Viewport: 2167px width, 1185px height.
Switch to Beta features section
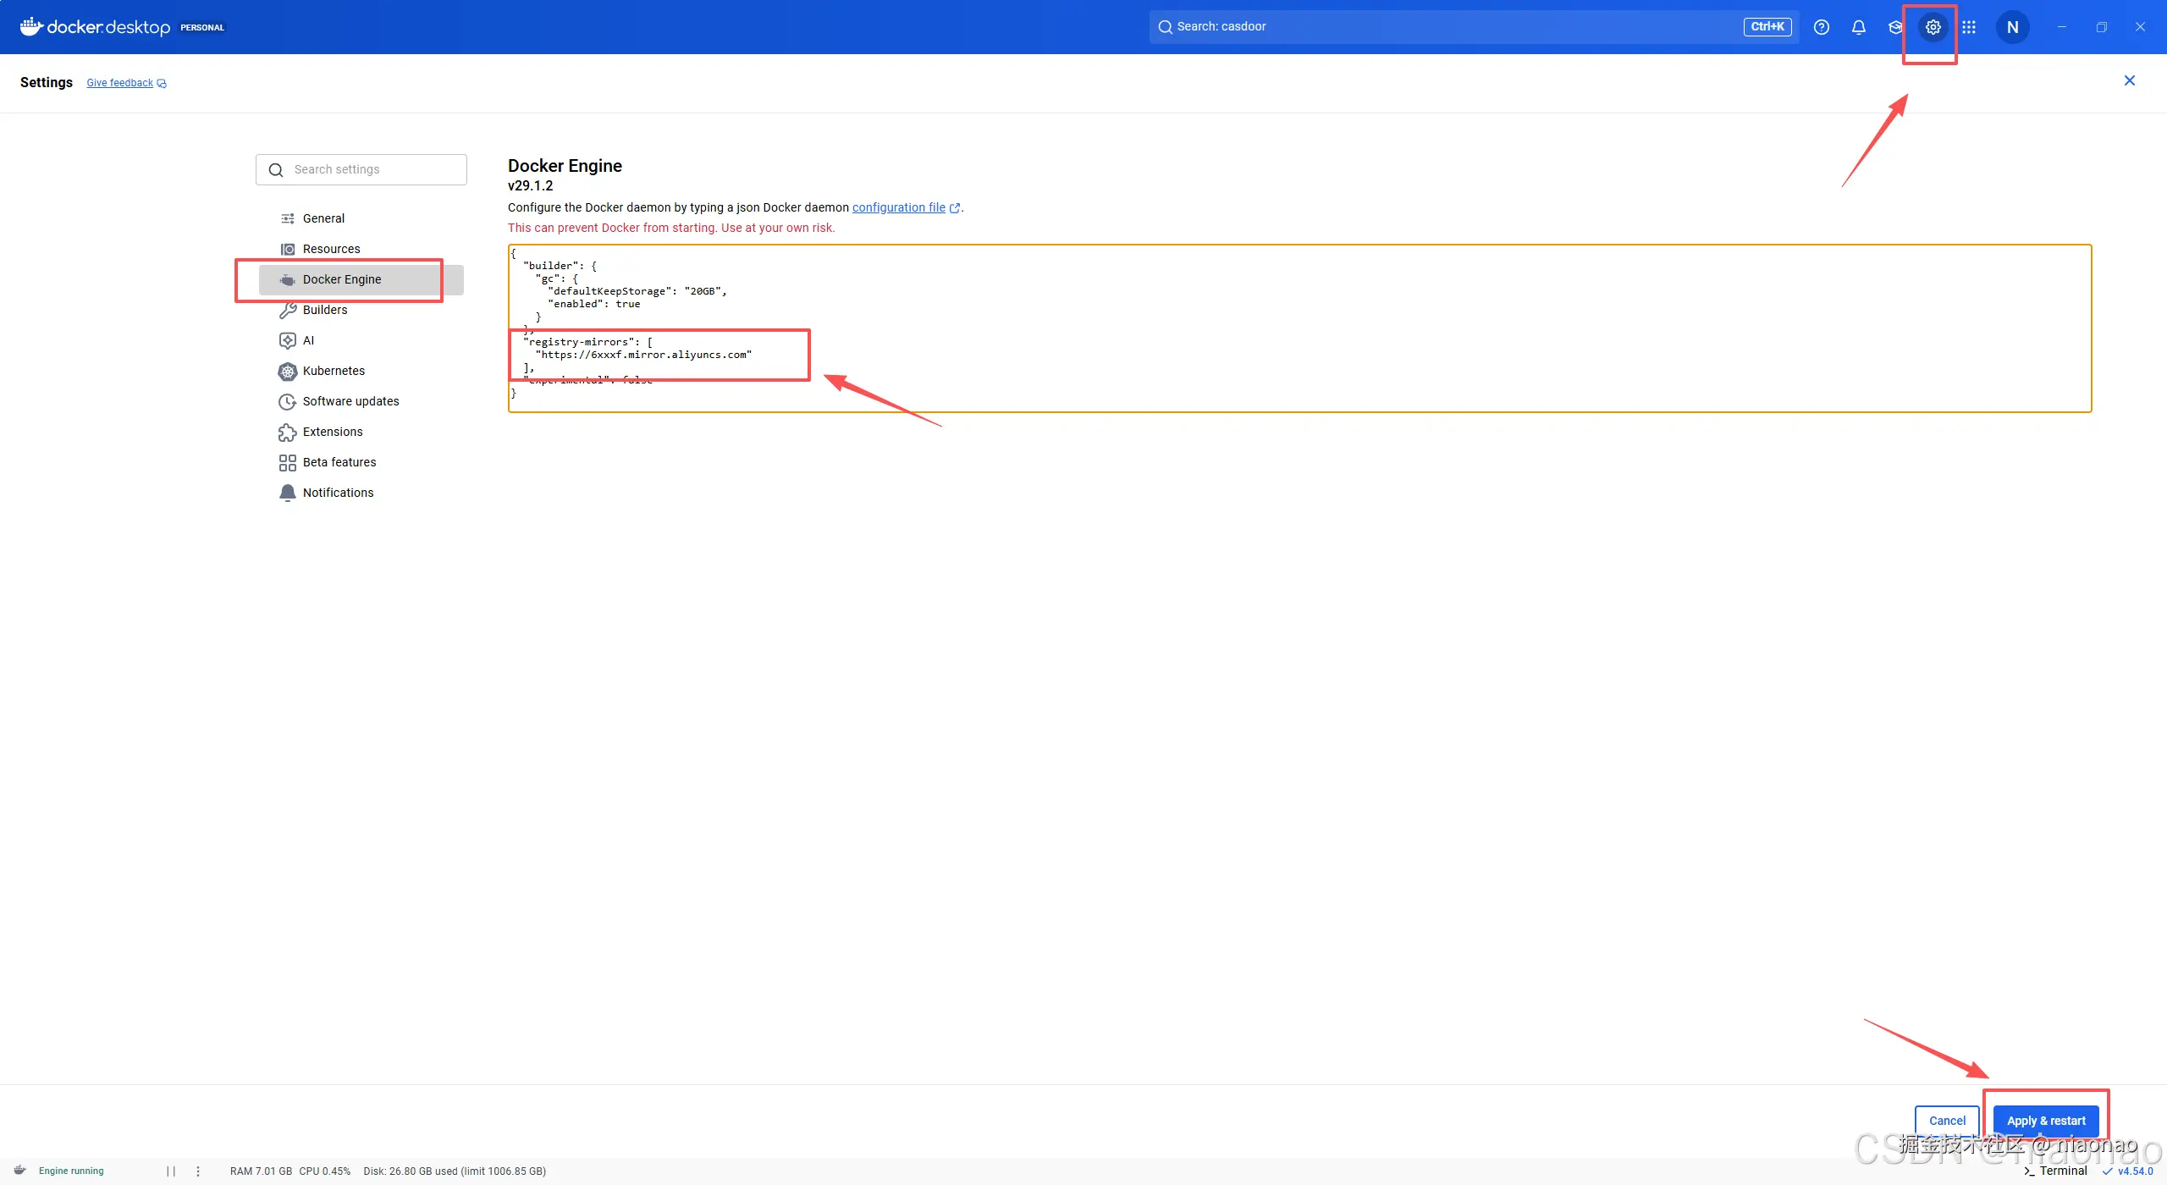(339, 462)
